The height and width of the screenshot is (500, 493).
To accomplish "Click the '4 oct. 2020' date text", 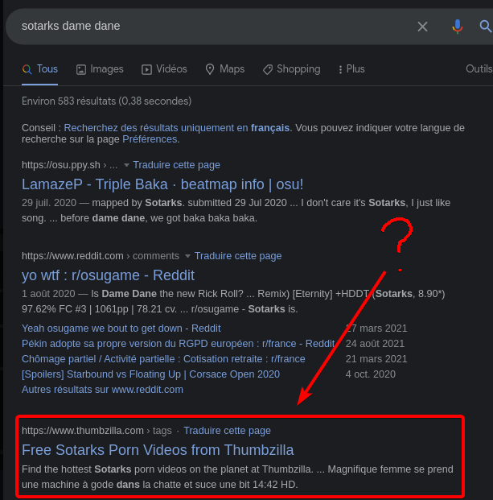I will (371, 374).
